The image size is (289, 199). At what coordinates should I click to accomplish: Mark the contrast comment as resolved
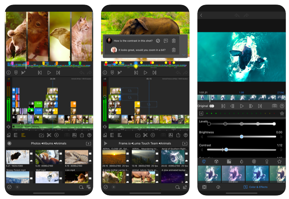click(x=158, y=41)
